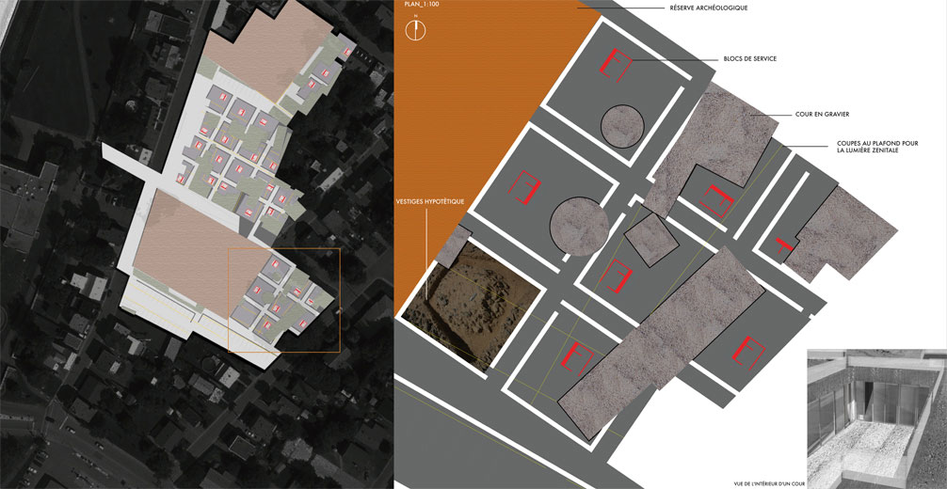Select the COUR EN GRAVIER annotation
The image size is (947, 489).
click(822, 114)
